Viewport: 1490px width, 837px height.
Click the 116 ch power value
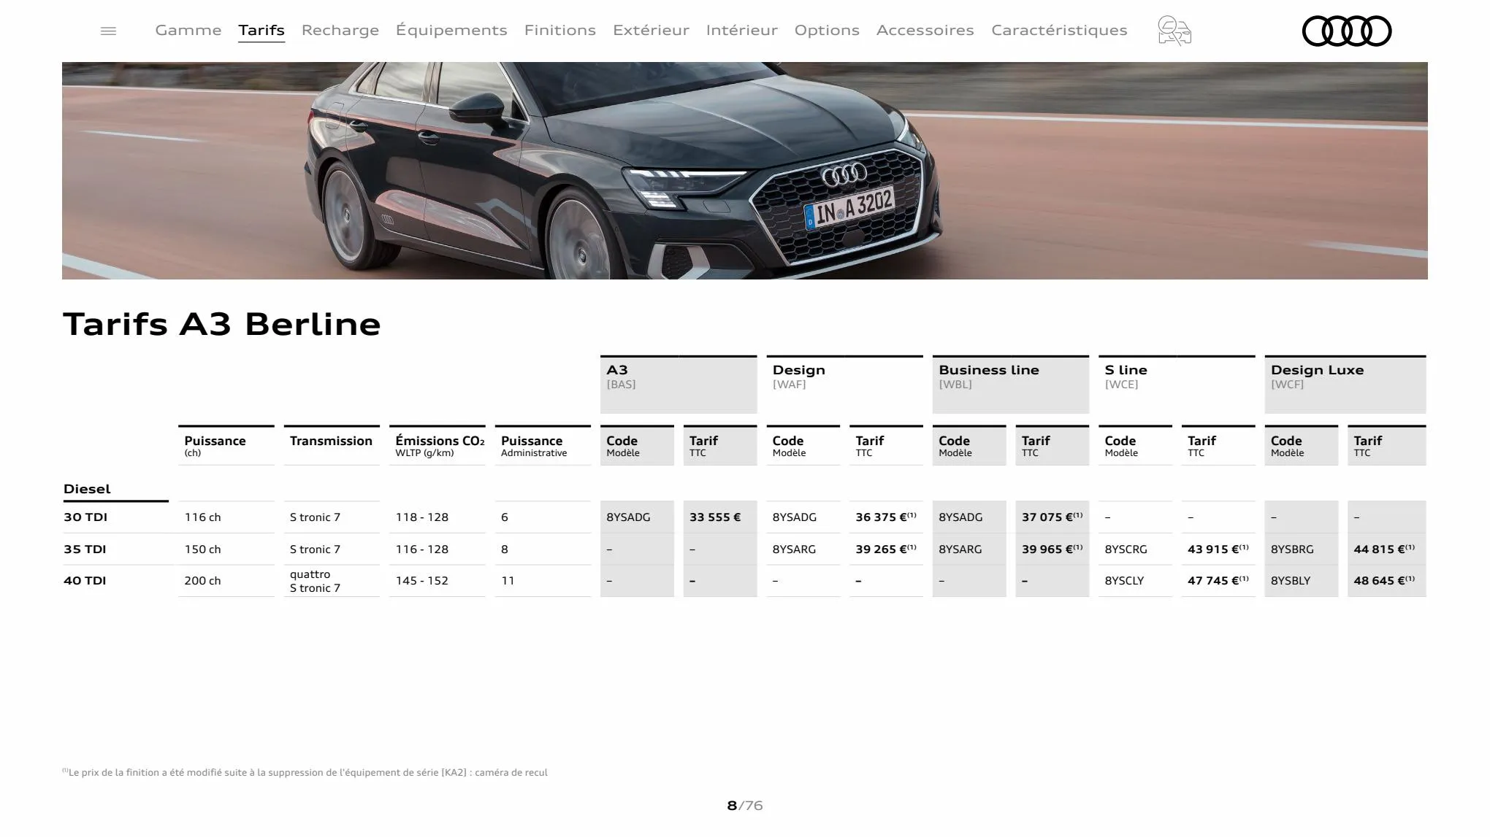202,517
